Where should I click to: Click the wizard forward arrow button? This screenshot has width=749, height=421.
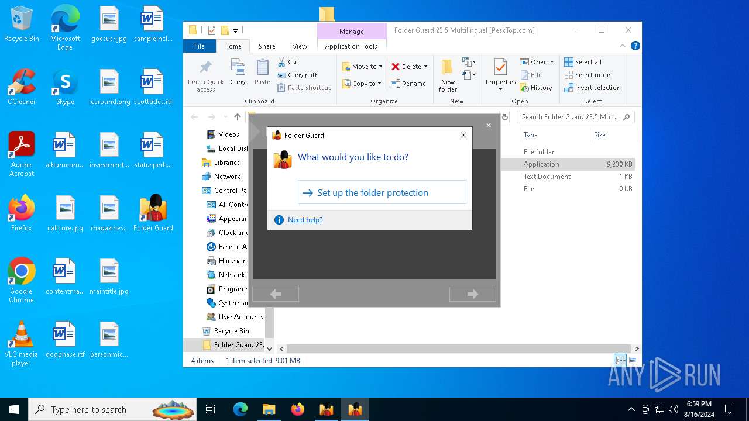[472, 294]
